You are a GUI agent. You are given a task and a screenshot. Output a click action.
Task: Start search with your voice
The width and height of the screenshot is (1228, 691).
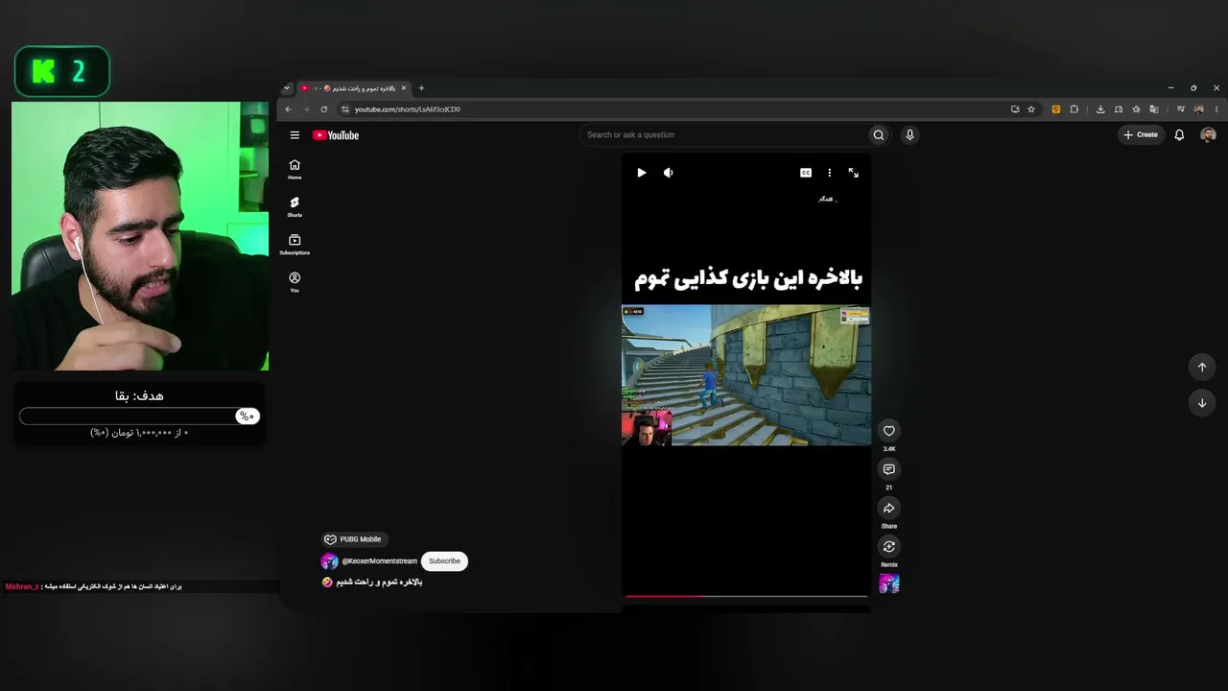[x=909, y=135]
